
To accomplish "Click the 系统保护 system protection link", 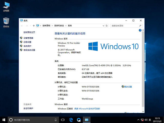I will click(27, 46).
